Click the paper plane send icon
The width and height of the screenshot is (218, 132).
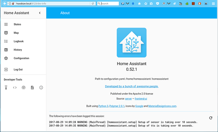click(174, 3)
